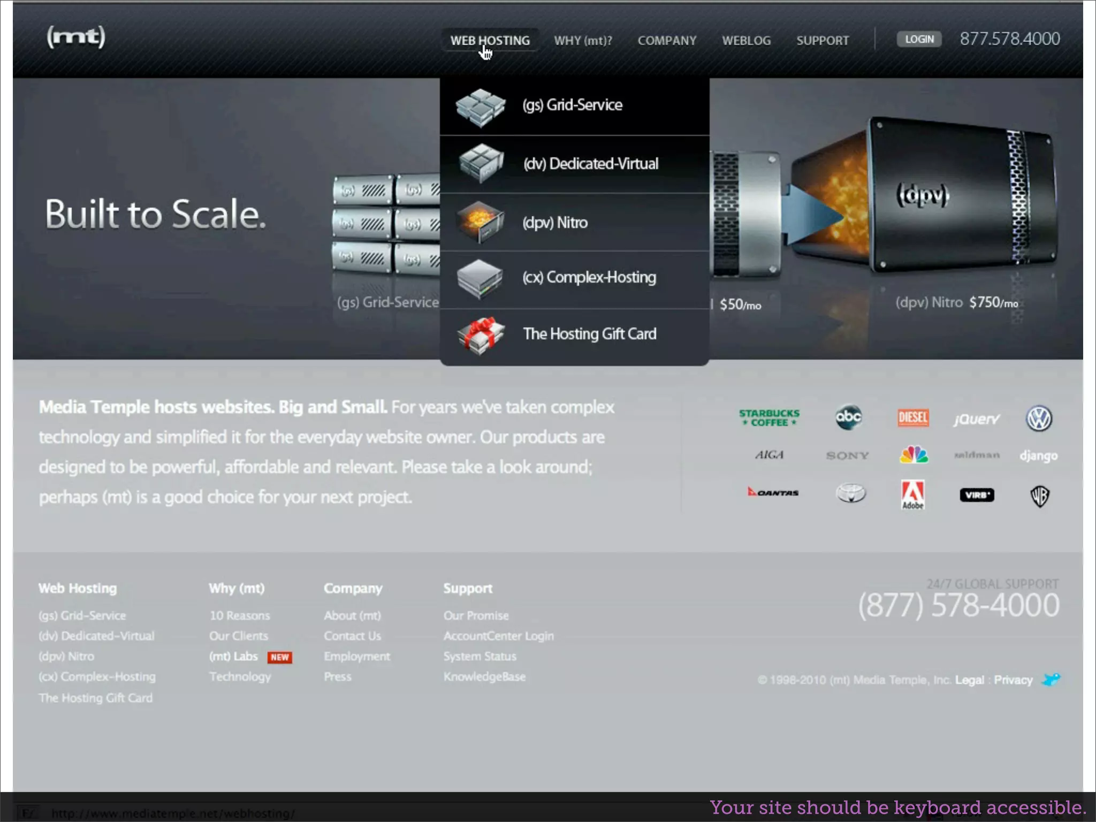This screenshot has width=1096, height=822.
Task: Click the Virb client logo
Action: tap(977, 495)
